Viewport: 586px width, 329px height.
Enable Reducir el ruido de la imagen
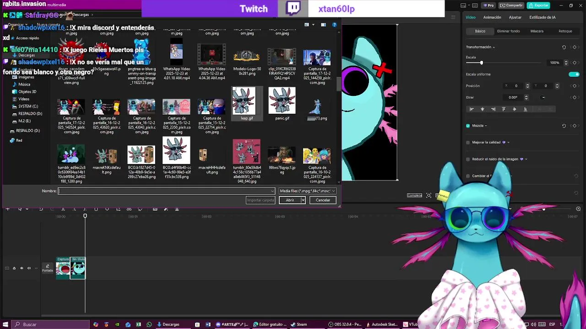468,159
